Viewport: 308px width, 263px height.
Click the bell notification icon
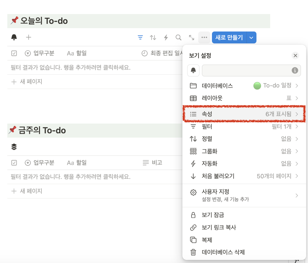[14, 37]
